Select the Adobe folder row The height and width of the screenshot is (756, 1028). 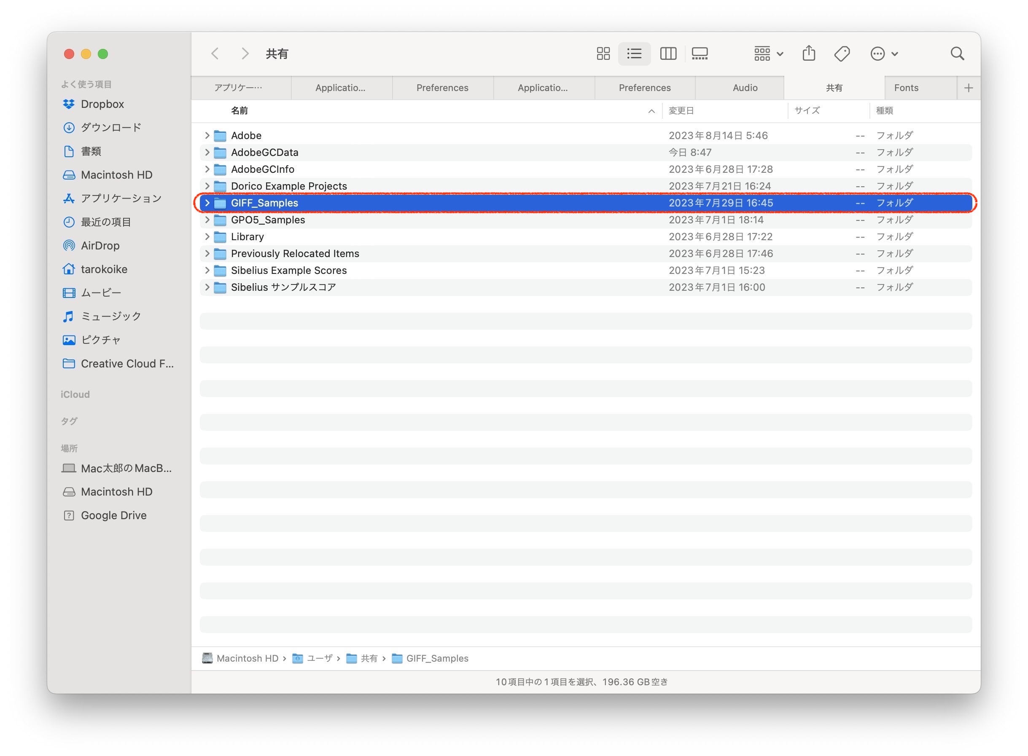pyautogui.click(x=586, y=135)
